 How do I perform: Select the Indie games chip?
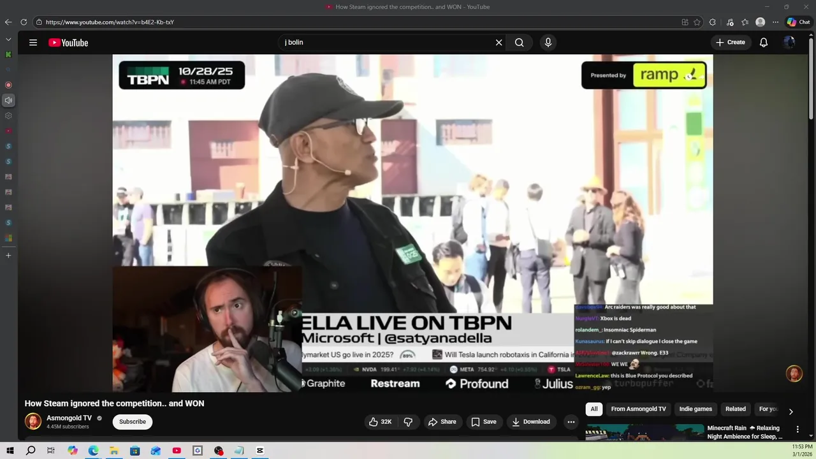pyautogui.click(x=696, y=409)
